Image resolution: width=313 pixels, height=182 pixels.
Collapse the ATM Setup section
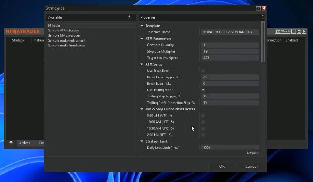[142, 64]
